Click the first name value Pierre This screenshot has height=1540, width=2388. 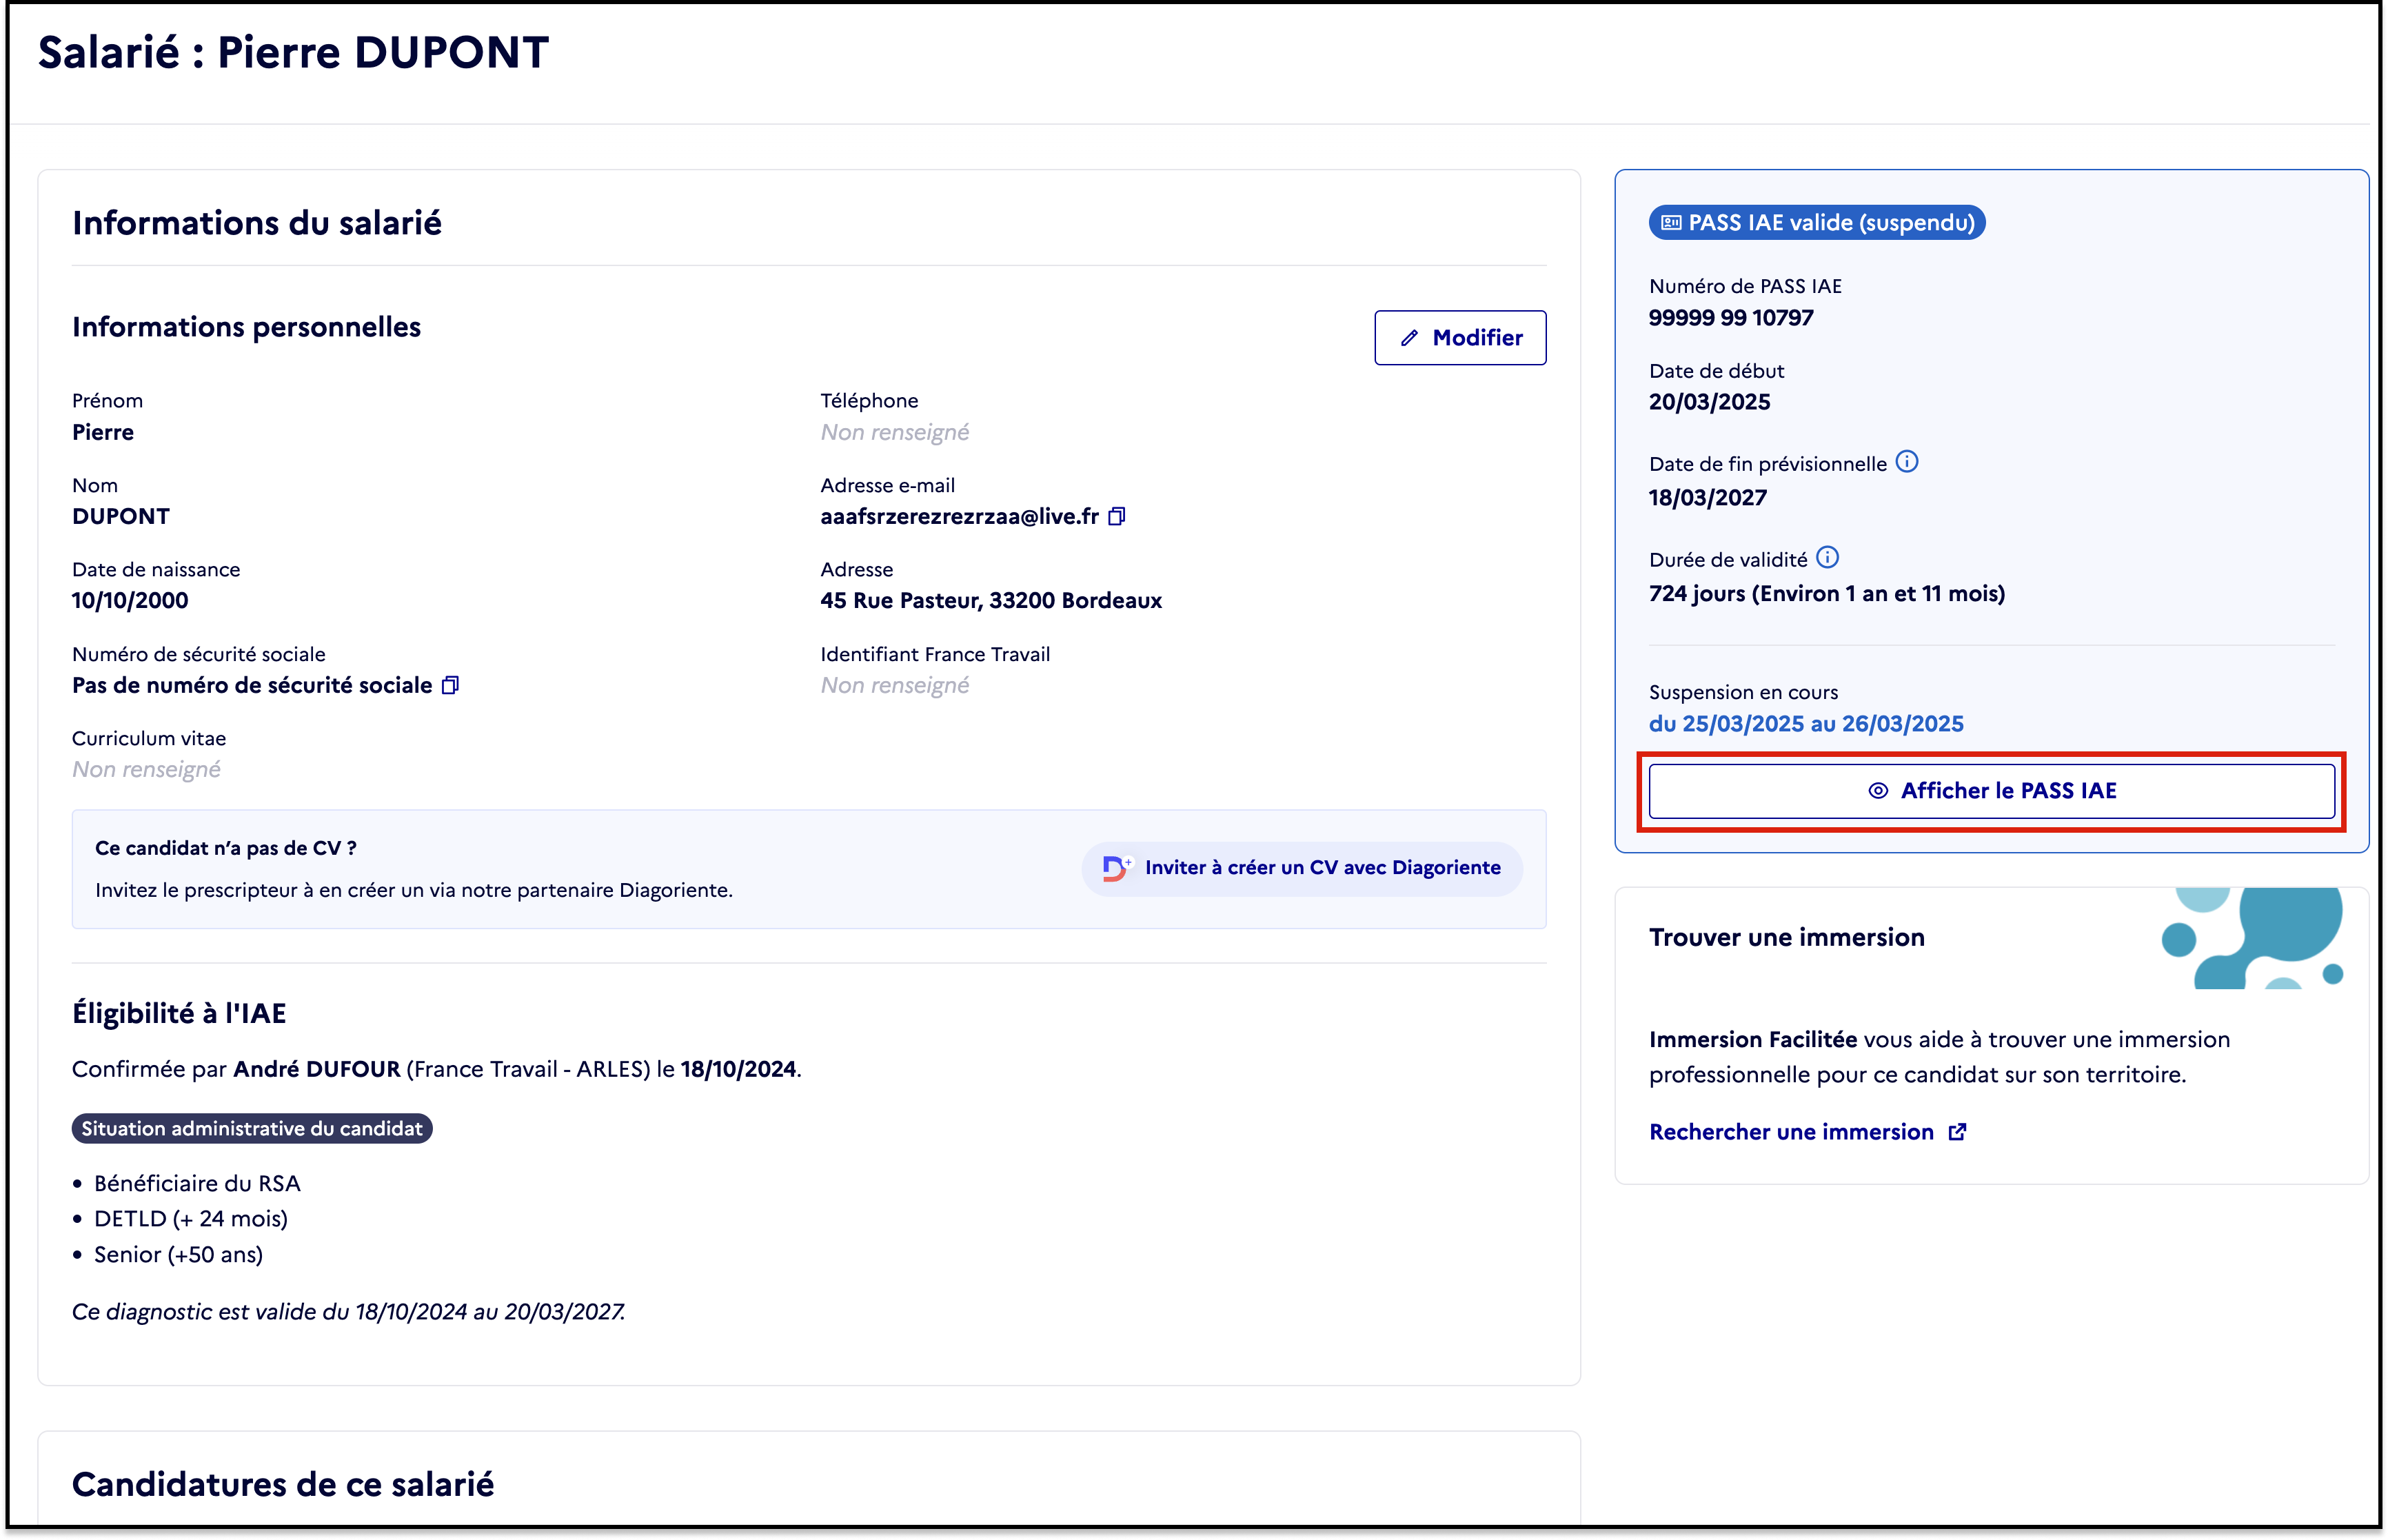103,433
